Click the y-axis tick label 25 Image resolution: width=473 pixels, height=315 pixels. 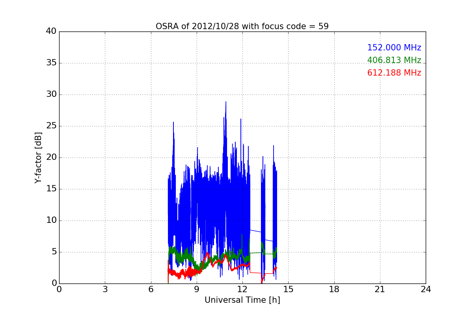[51, 126]
